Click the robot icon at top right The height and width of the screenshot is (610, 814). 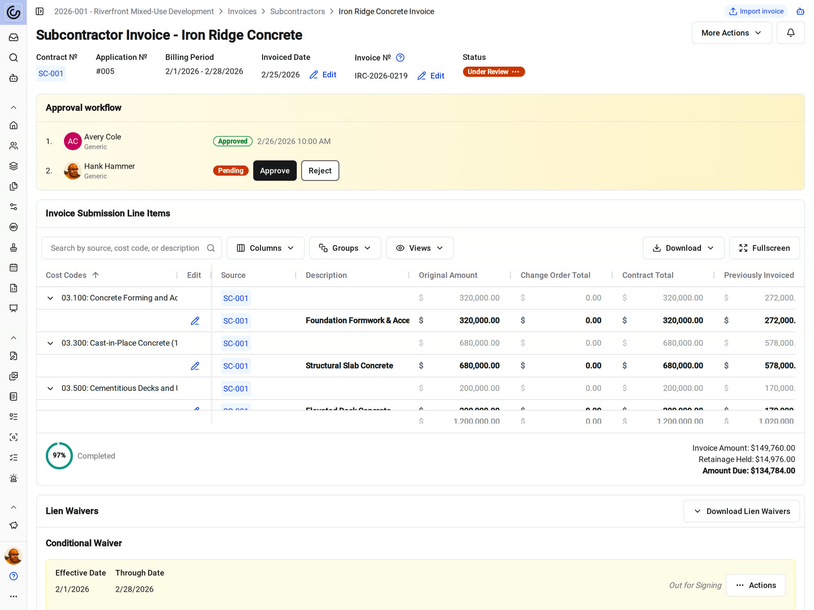coord(800,11)
